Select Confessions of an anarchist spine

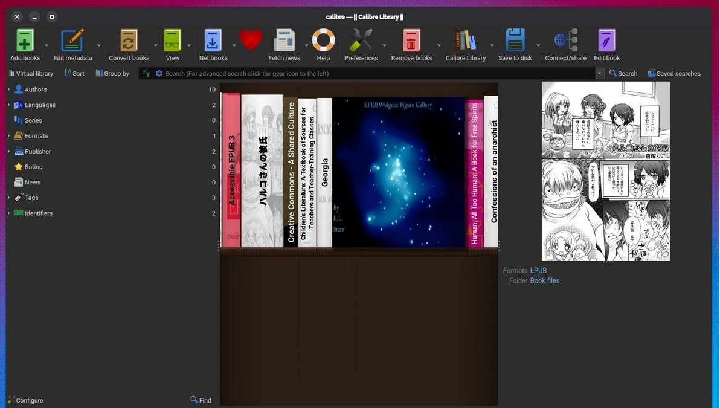pos(491,172)
